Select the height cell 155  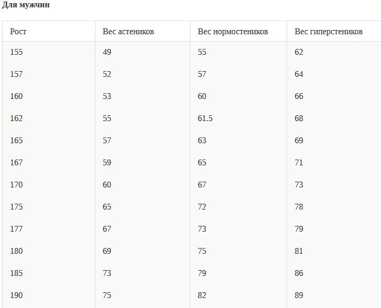16,52
